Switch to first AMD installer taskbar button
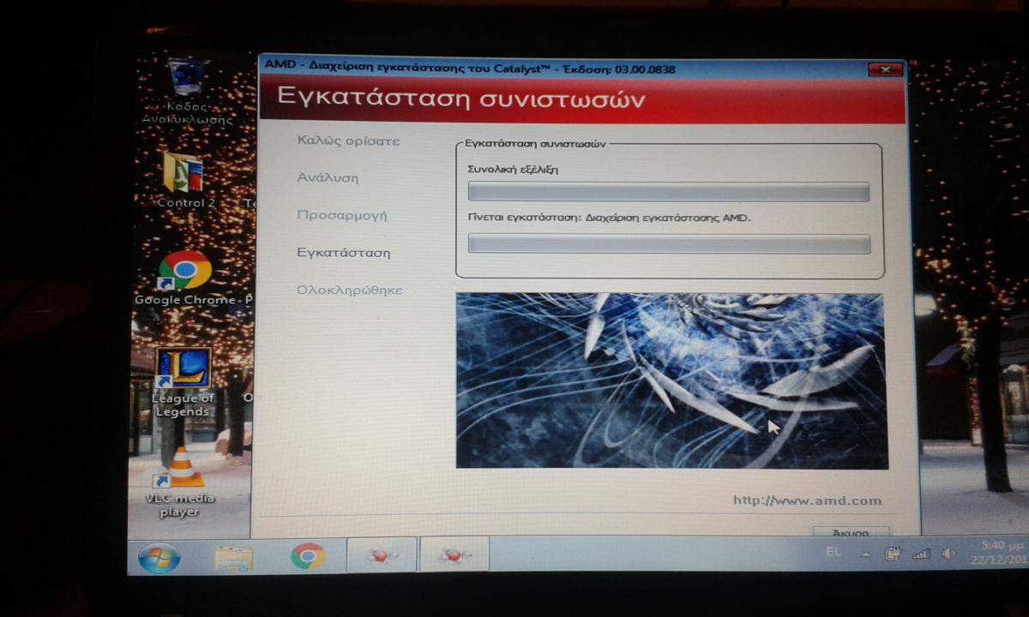The height and width of the screenshot is (617, 1029). point(382,555)
